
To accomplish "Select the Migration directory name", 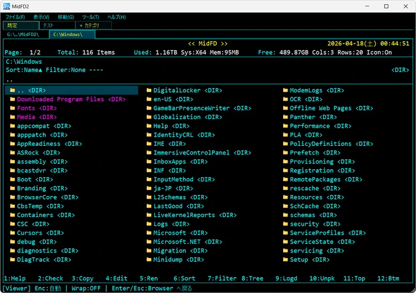I will pos(170,251).
